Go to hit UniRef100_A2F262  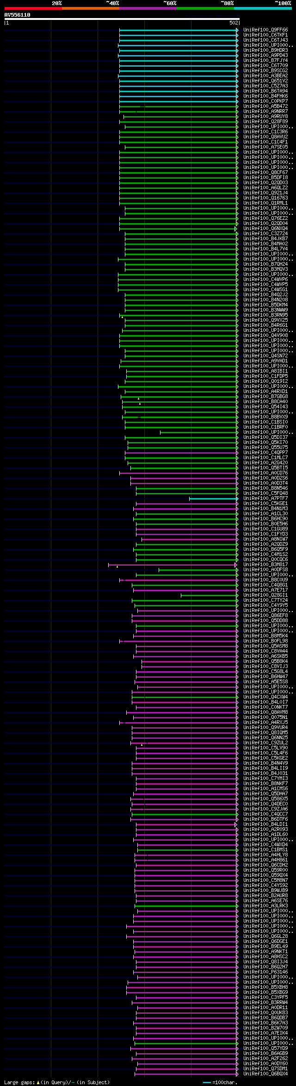[x=265, y=1059]
